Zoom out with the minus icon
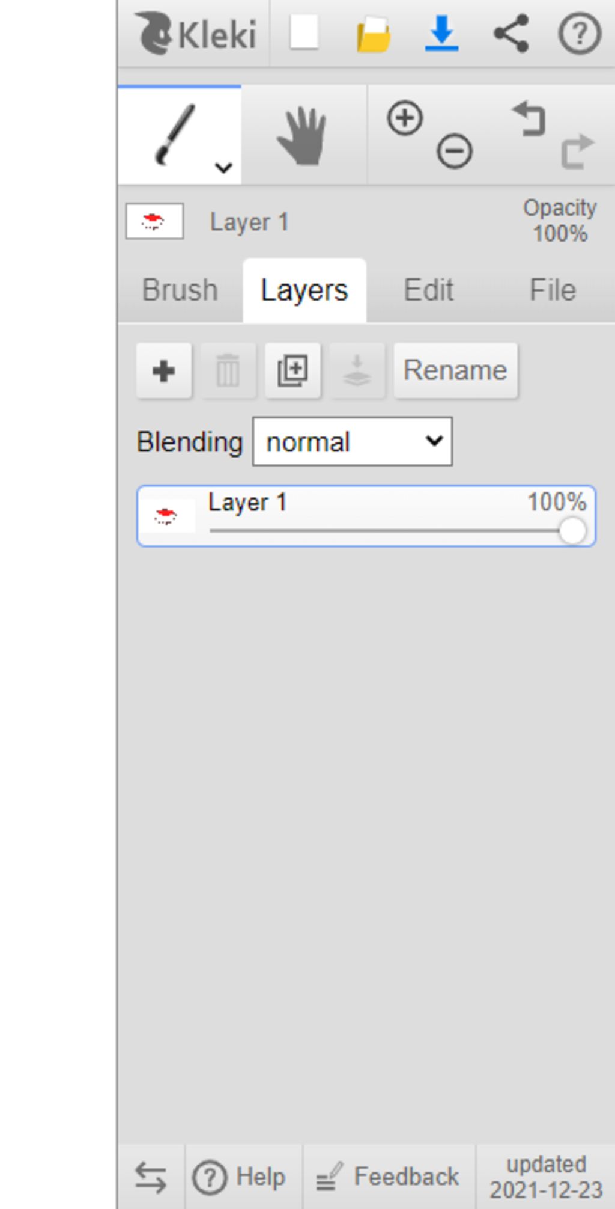This screenshot has height=1209, width=615. click(x=455, y=151)
